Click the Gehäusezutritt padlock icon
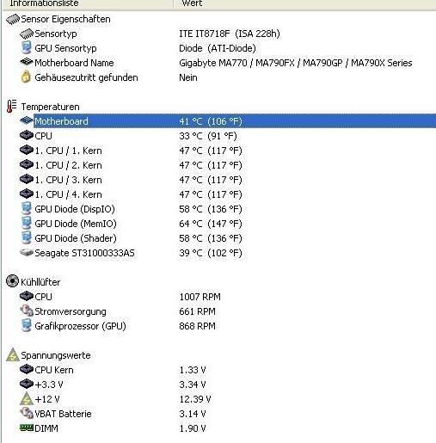The width and height of the screenshot is (436, 443). [26, 77]
